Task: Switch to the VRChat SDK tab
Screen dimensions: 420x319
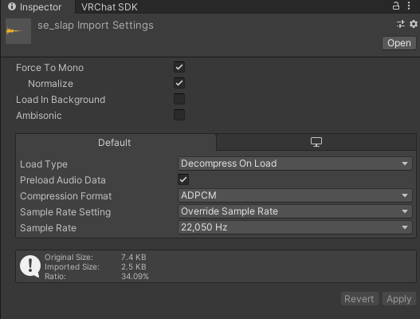Action: point(109,7)
